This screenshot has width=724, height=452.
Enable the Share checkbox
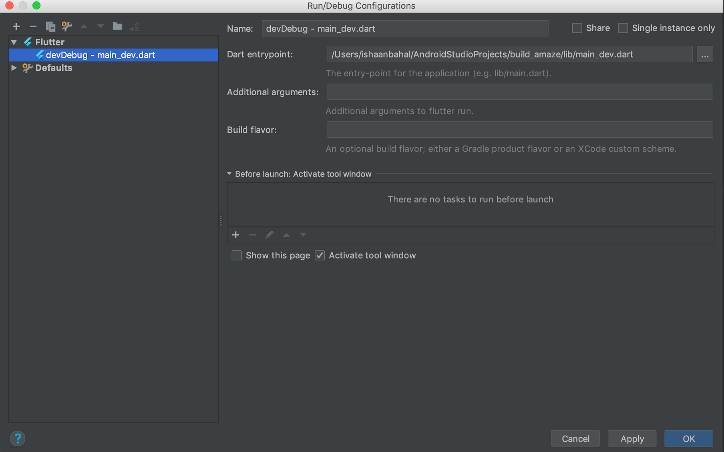(577, 28)
